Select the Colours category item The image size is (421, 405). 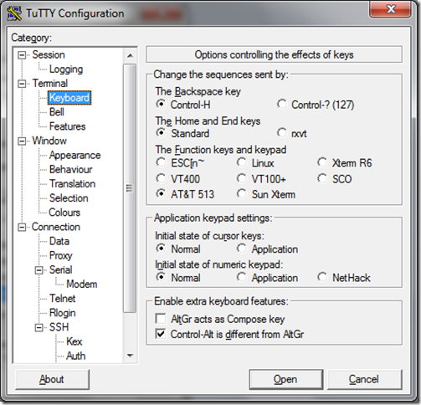(x=64, y=213)
